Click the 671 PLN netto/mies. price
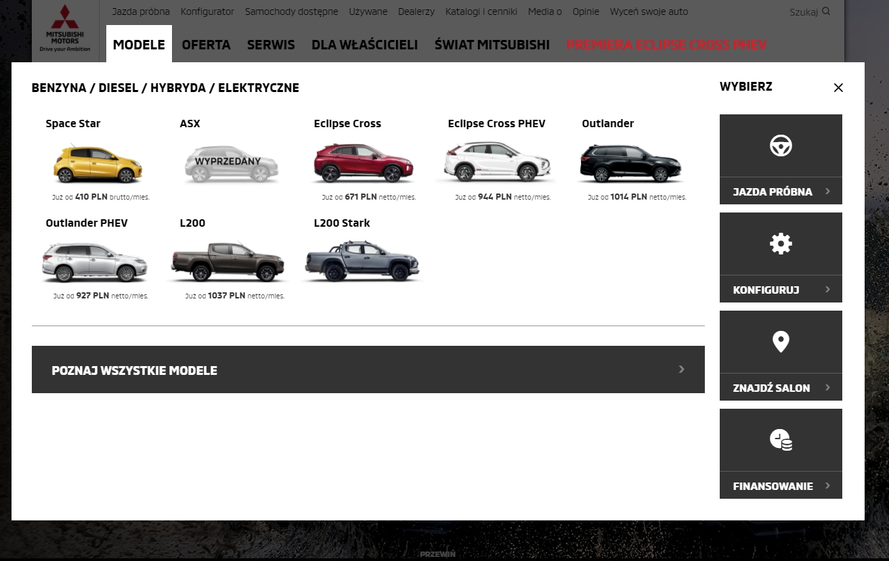889x561 pixels. pyautogui.click(x=369, y=197)
